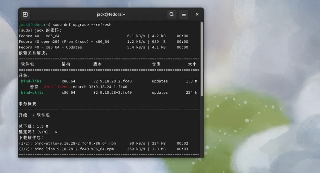Image resolution: width=320 pixels, height=173 pixels.
Task: Click the green jack@fedora prompt text
Action: tap(31, 25)
